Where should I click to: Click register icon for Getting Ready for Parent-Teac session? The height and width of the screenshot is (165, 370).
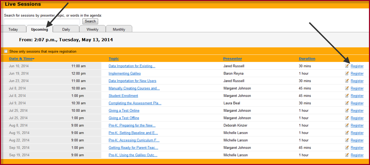coord(347,148)
